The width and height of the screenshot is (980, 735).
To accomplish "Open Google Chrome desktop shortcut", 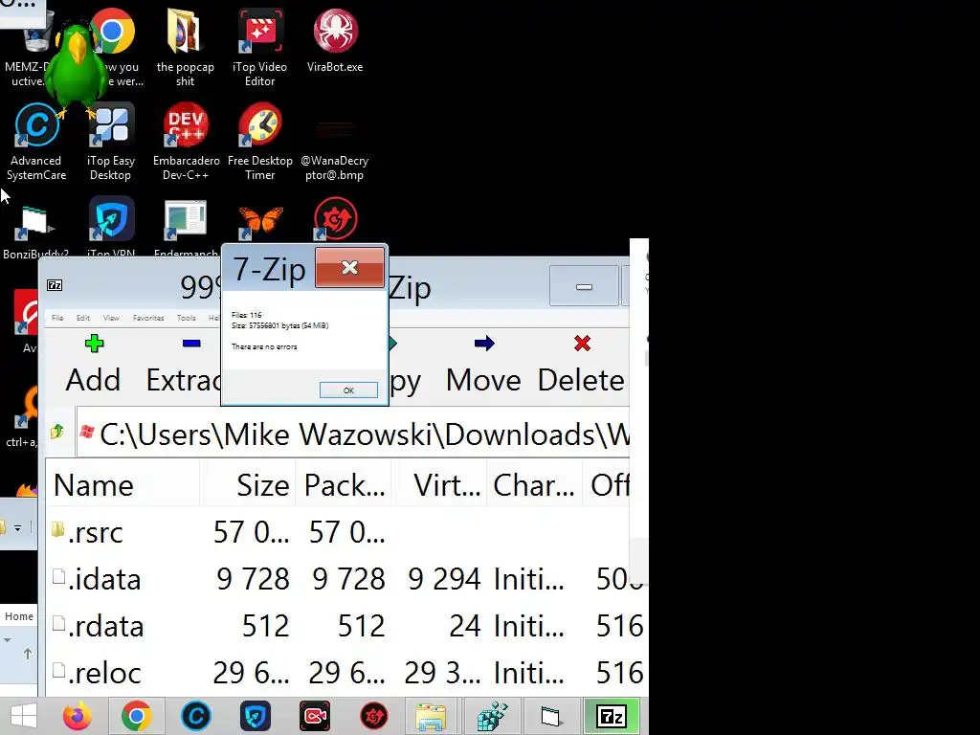I will tap(116, 32).
